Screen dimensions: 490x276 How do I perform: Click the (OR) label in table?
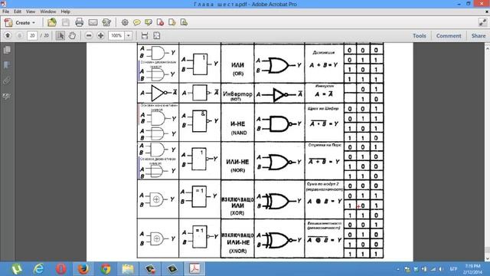238,74
